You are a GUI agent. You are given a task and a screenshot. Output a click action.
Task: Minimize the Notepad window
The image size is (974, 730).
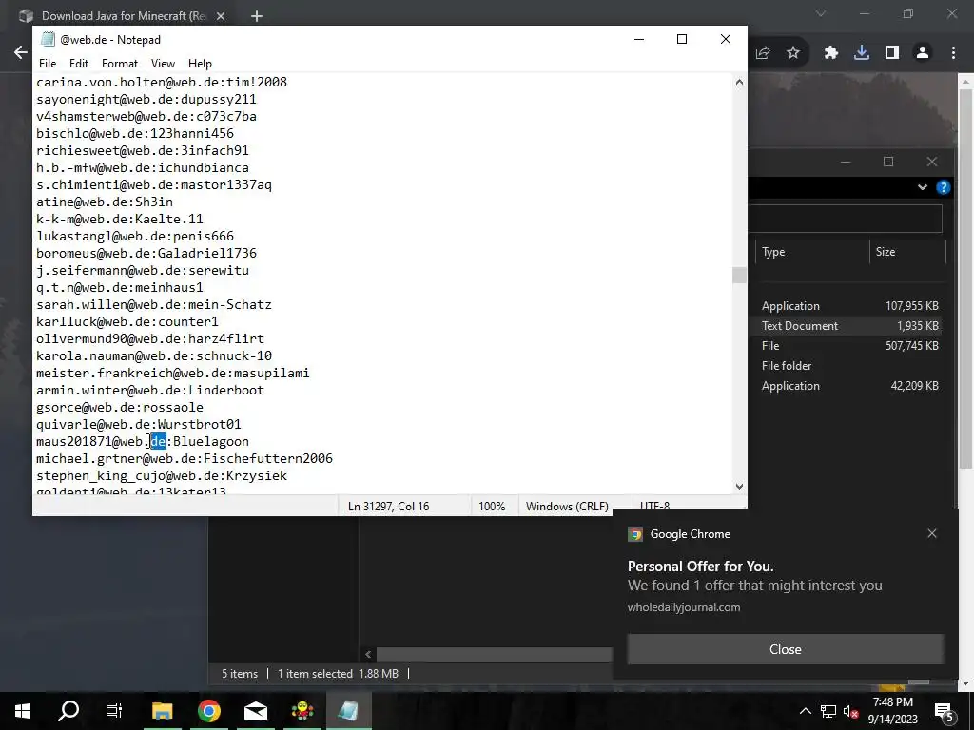click(639, 39)
